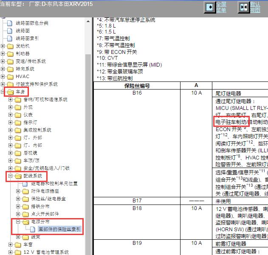This screenshot has height=255, width=268.
Task: Click the 全屏菜单 fullscreen icon
Action: pyautogui.click(x=210, y=7)
